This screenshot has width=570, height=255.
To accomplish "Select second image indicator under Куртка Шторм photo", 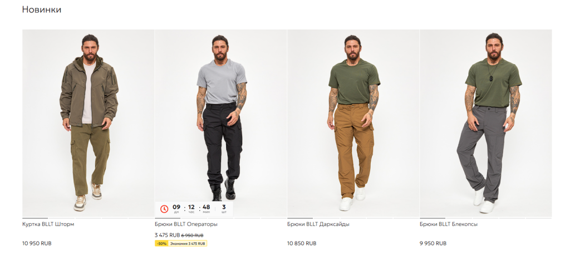I will (x=62, y=218).
